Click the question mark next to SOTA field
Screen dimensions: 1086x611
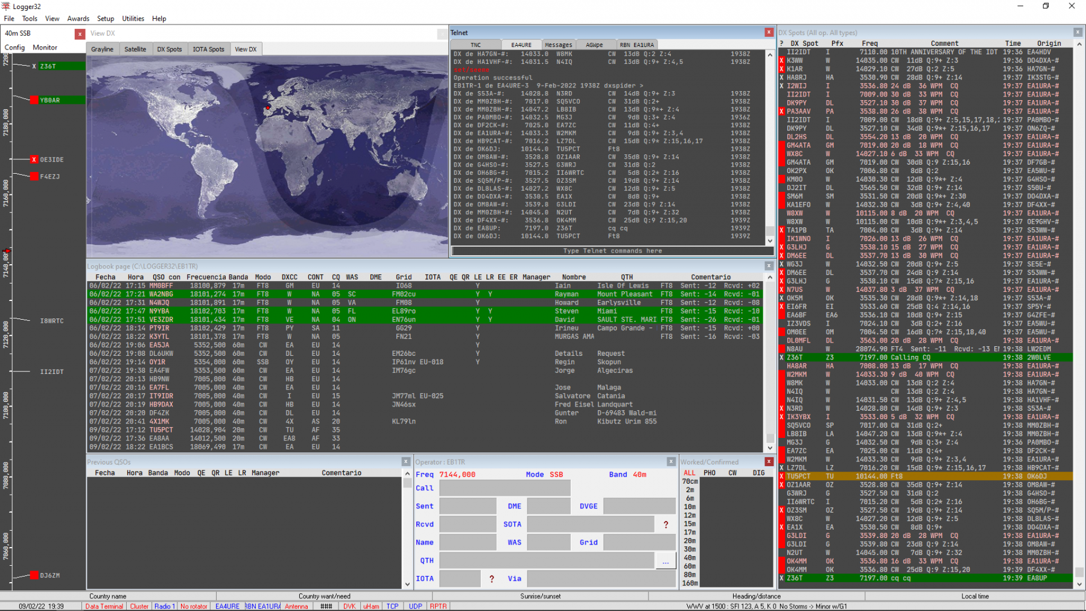(665, 525)
